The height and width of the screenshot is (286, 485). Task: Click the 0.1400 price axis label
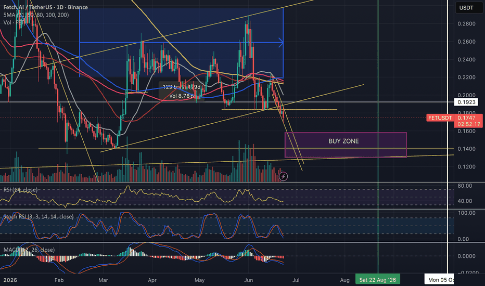(466, 149)
